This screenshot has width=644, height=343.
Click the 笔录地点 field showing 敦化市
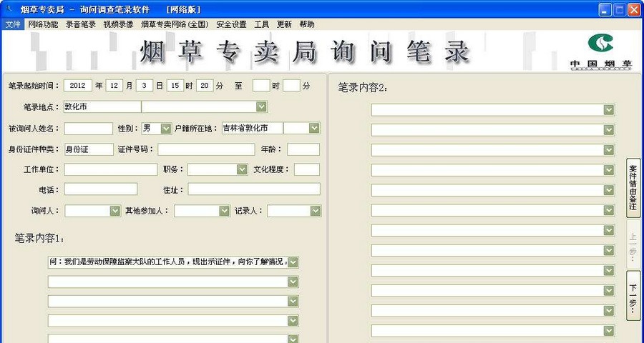(102, 106)
